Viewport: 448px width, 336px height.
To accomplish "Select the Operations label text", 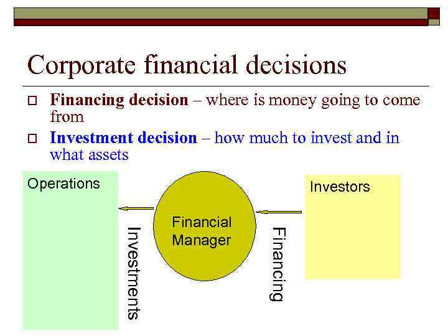I will [63, 184].
